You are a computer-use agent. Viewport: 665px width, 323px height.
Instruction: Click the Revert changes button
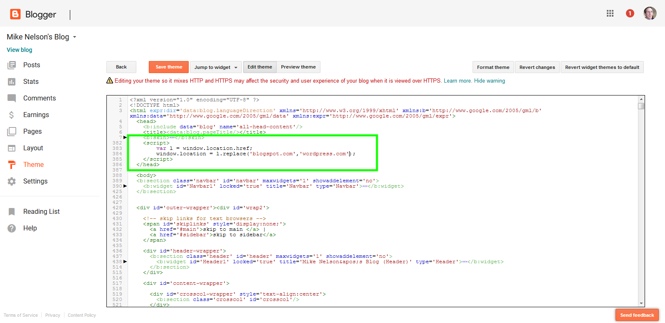537,67
